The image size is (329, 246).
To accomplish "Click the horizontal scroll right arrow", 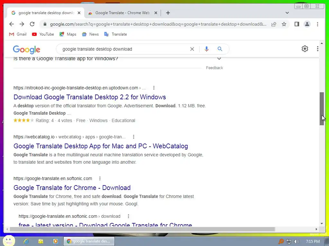I will point(316,229).
